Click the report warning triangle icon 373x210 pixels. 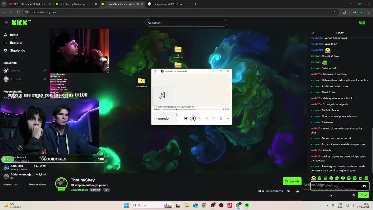pyautogui.click(x=298, y=191)
